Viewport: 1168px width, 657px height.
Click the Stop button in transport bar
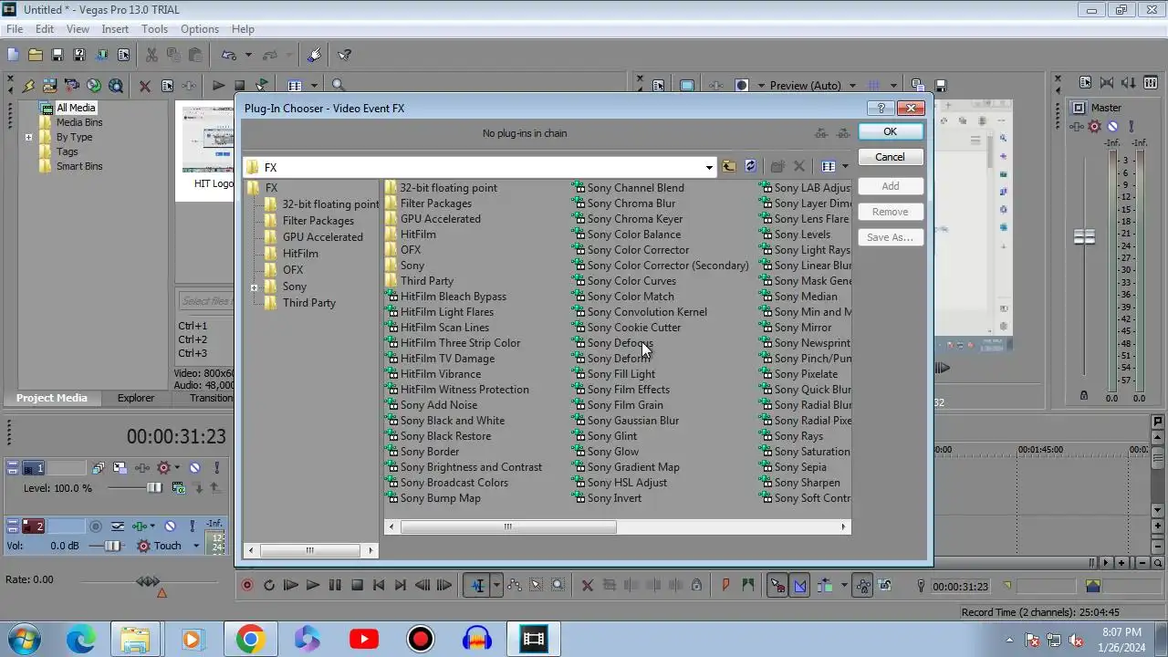click(x=358, y=586)
